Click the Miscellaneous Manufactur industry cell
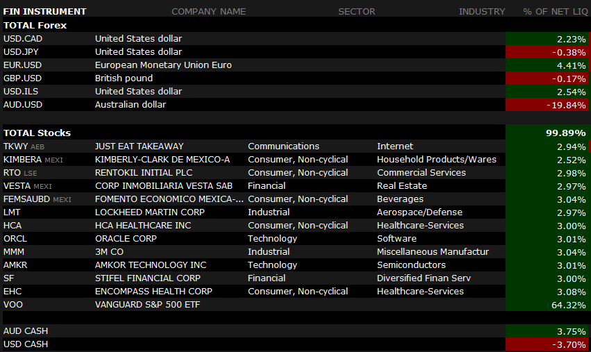The image size is (591, 352). tap(433, 252)
